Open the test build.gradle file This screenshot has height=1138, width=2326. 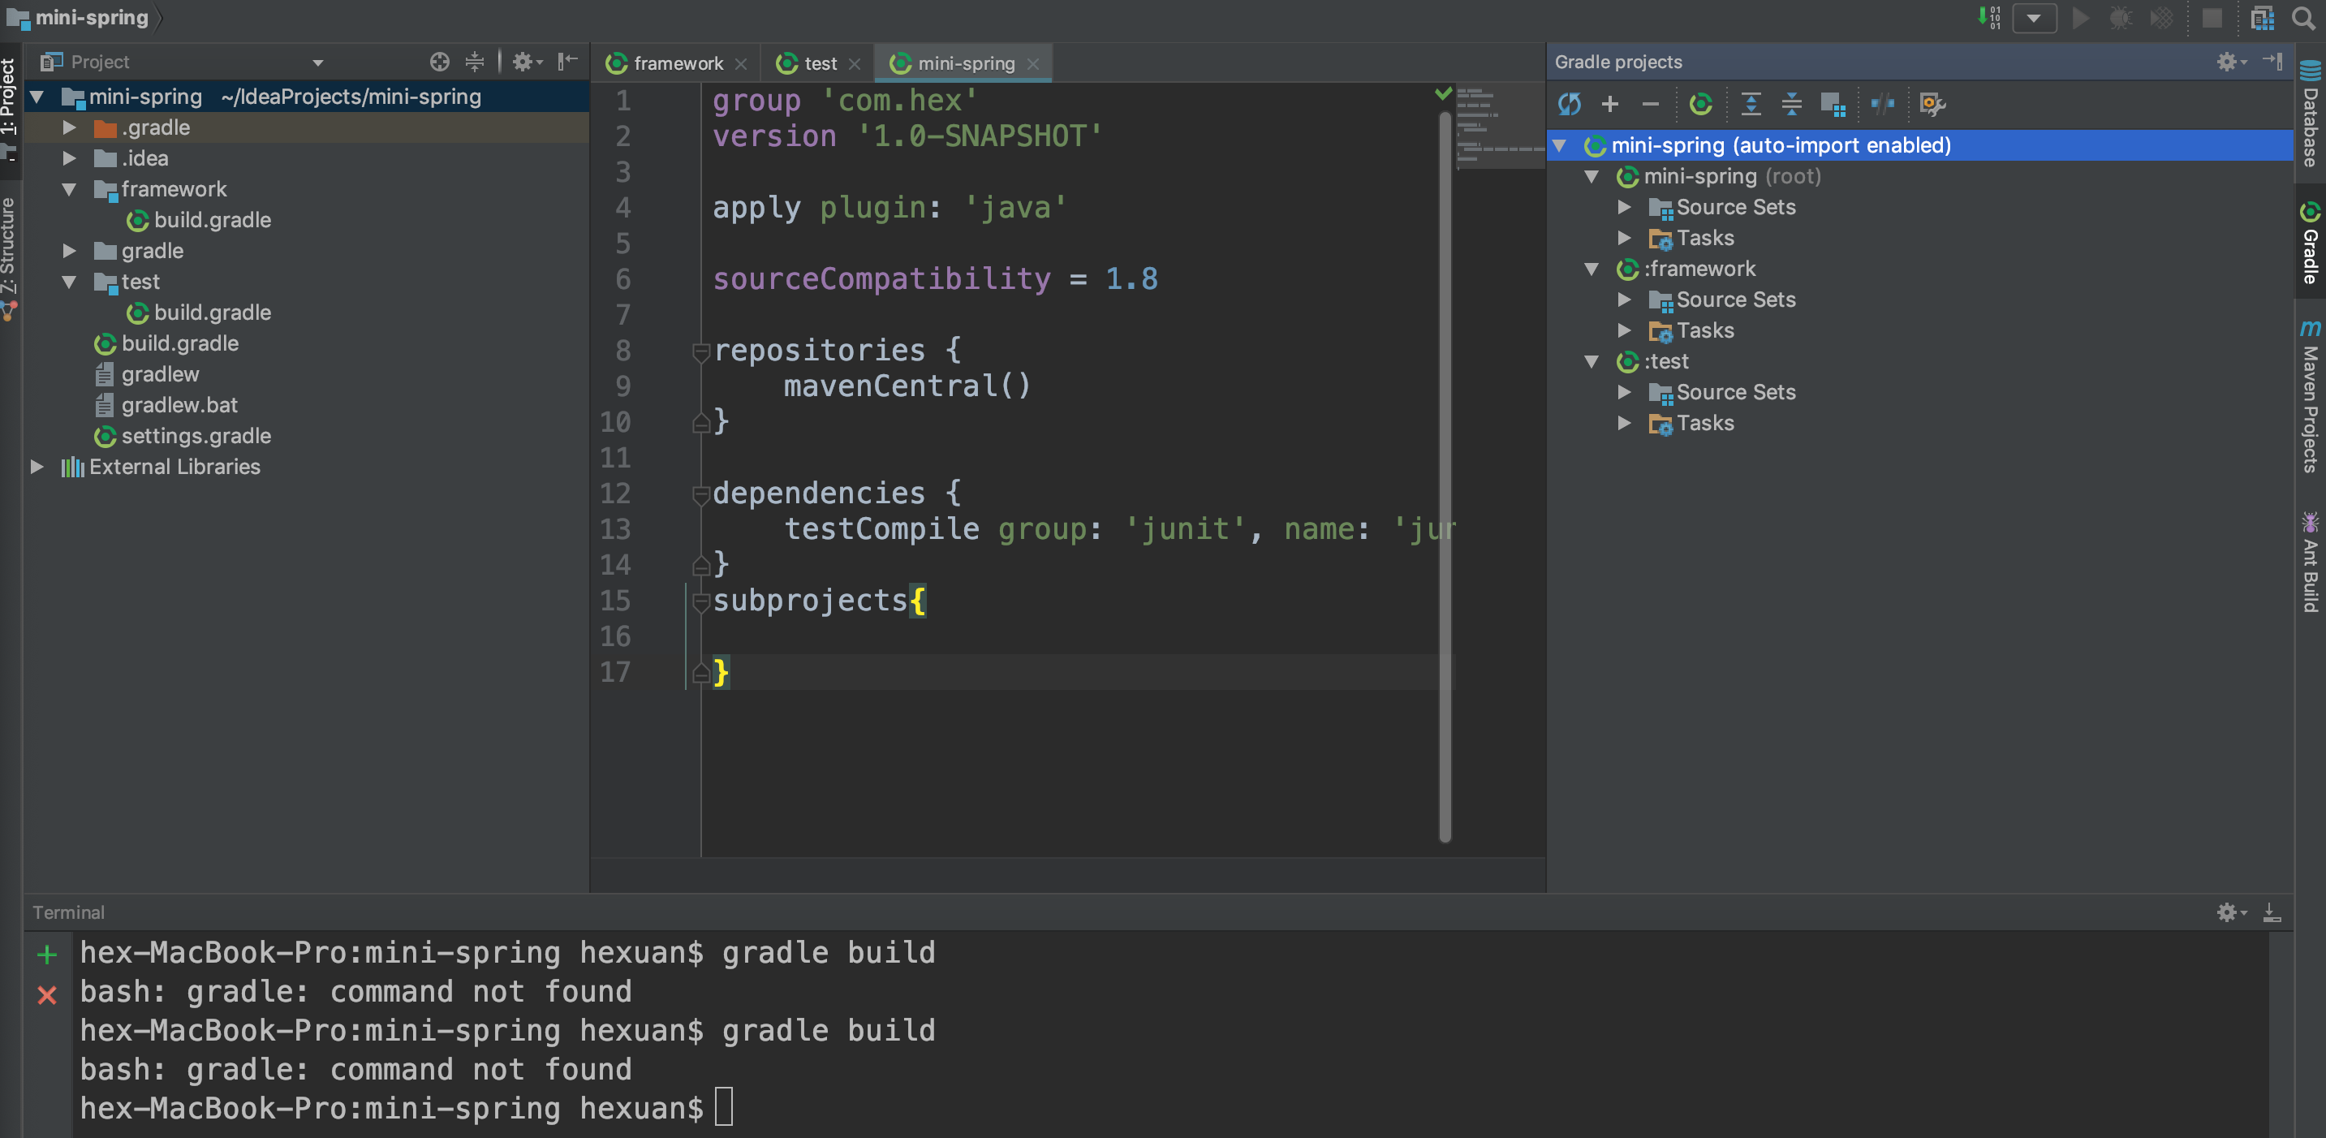pos(215,312)
